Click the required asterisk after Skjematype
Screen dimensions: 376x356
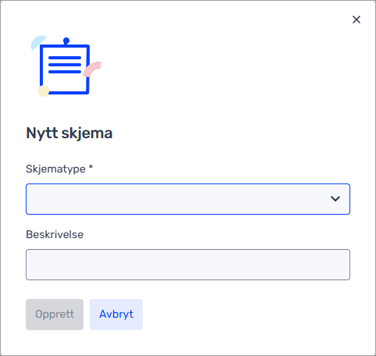point(90,167)
